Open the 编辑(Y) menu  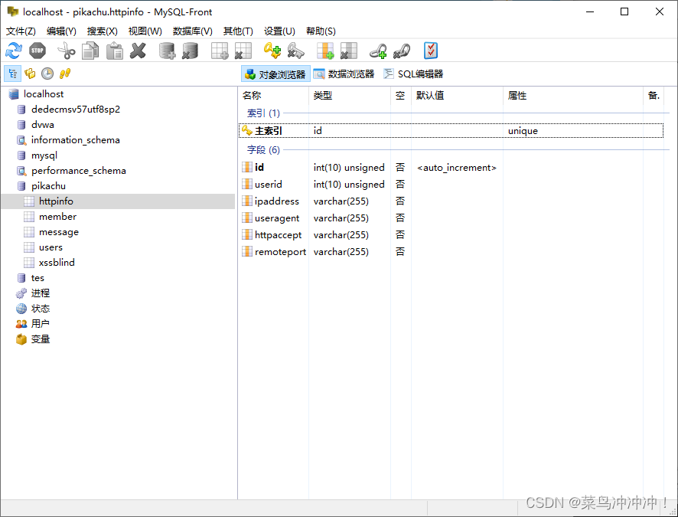(61, 31)
